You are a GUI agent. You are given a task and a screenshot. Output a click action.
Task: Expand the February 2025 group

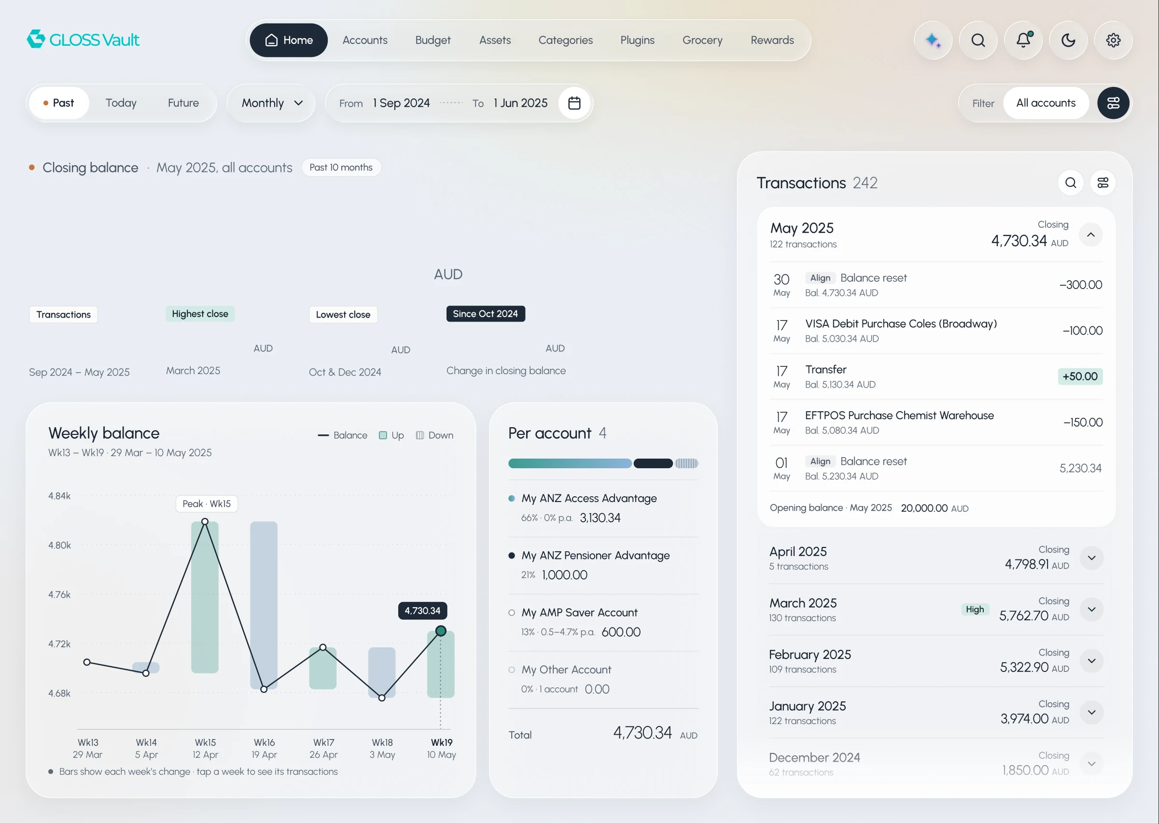(x=1091, y=661)
